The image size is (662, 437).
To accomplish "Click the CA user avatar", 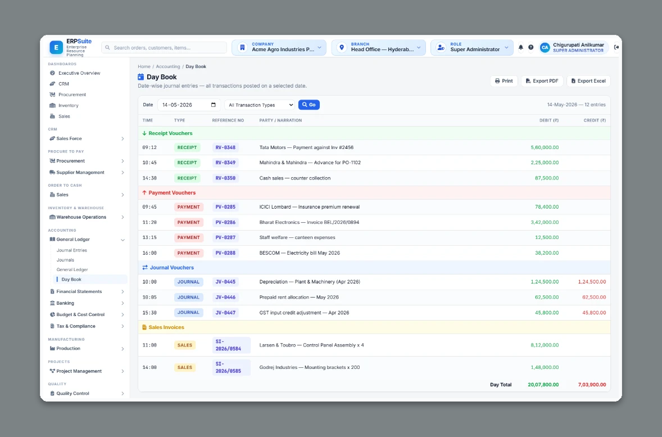I will 545,47.
